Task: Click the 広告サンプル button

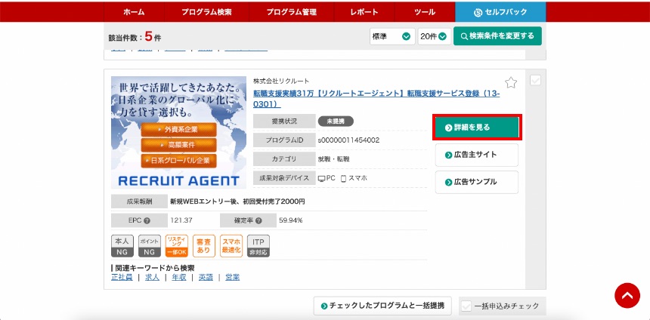Action: 477,182
